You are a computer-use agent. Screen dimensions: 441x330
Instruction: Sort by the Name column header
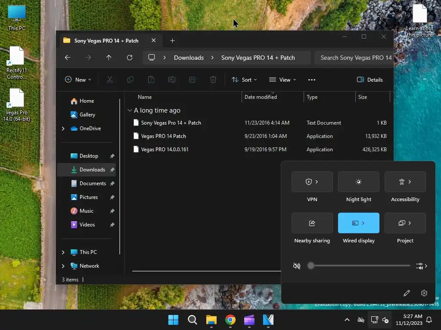click(x=145, y=97)
